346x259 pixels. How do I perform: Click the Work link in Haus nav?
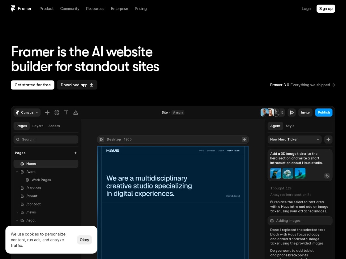[x=201, y=151]
